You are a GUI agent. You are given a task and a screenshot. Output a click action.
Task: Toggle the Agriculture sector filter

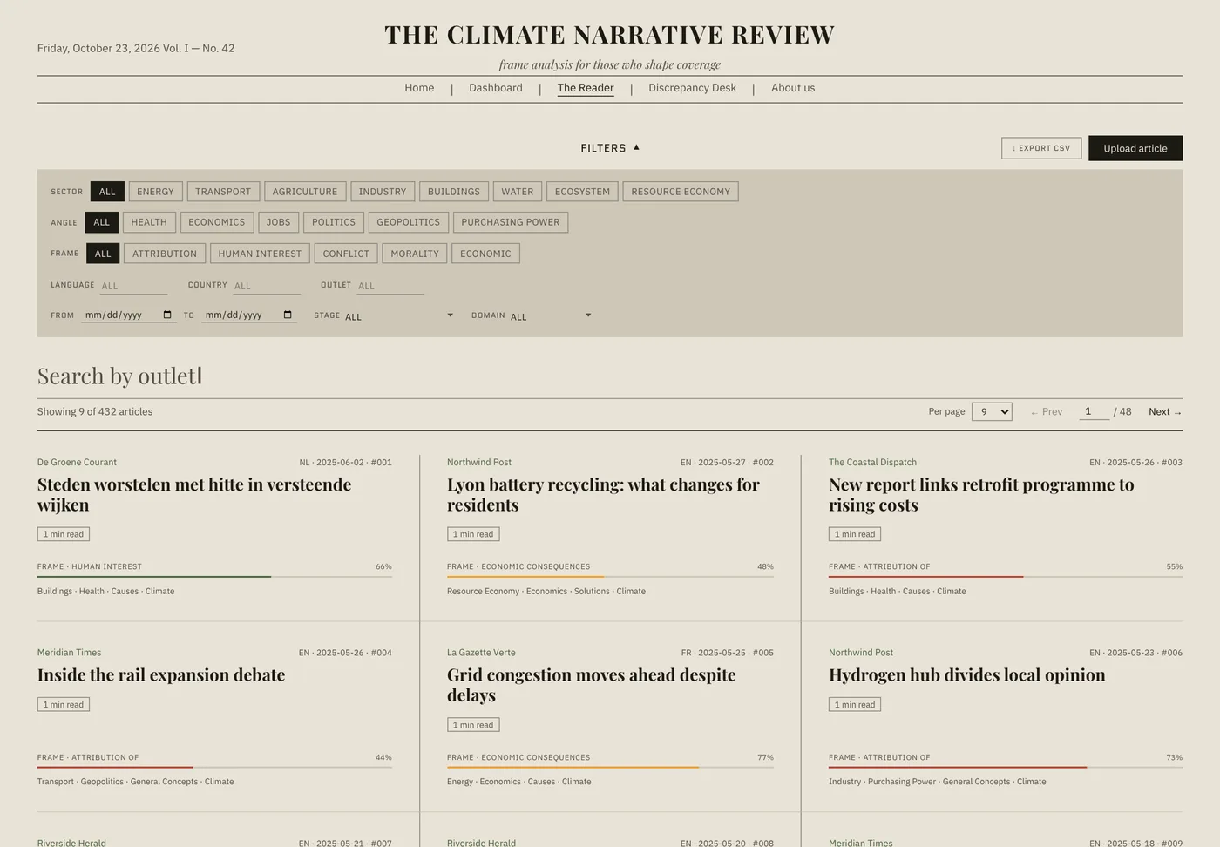305,192
